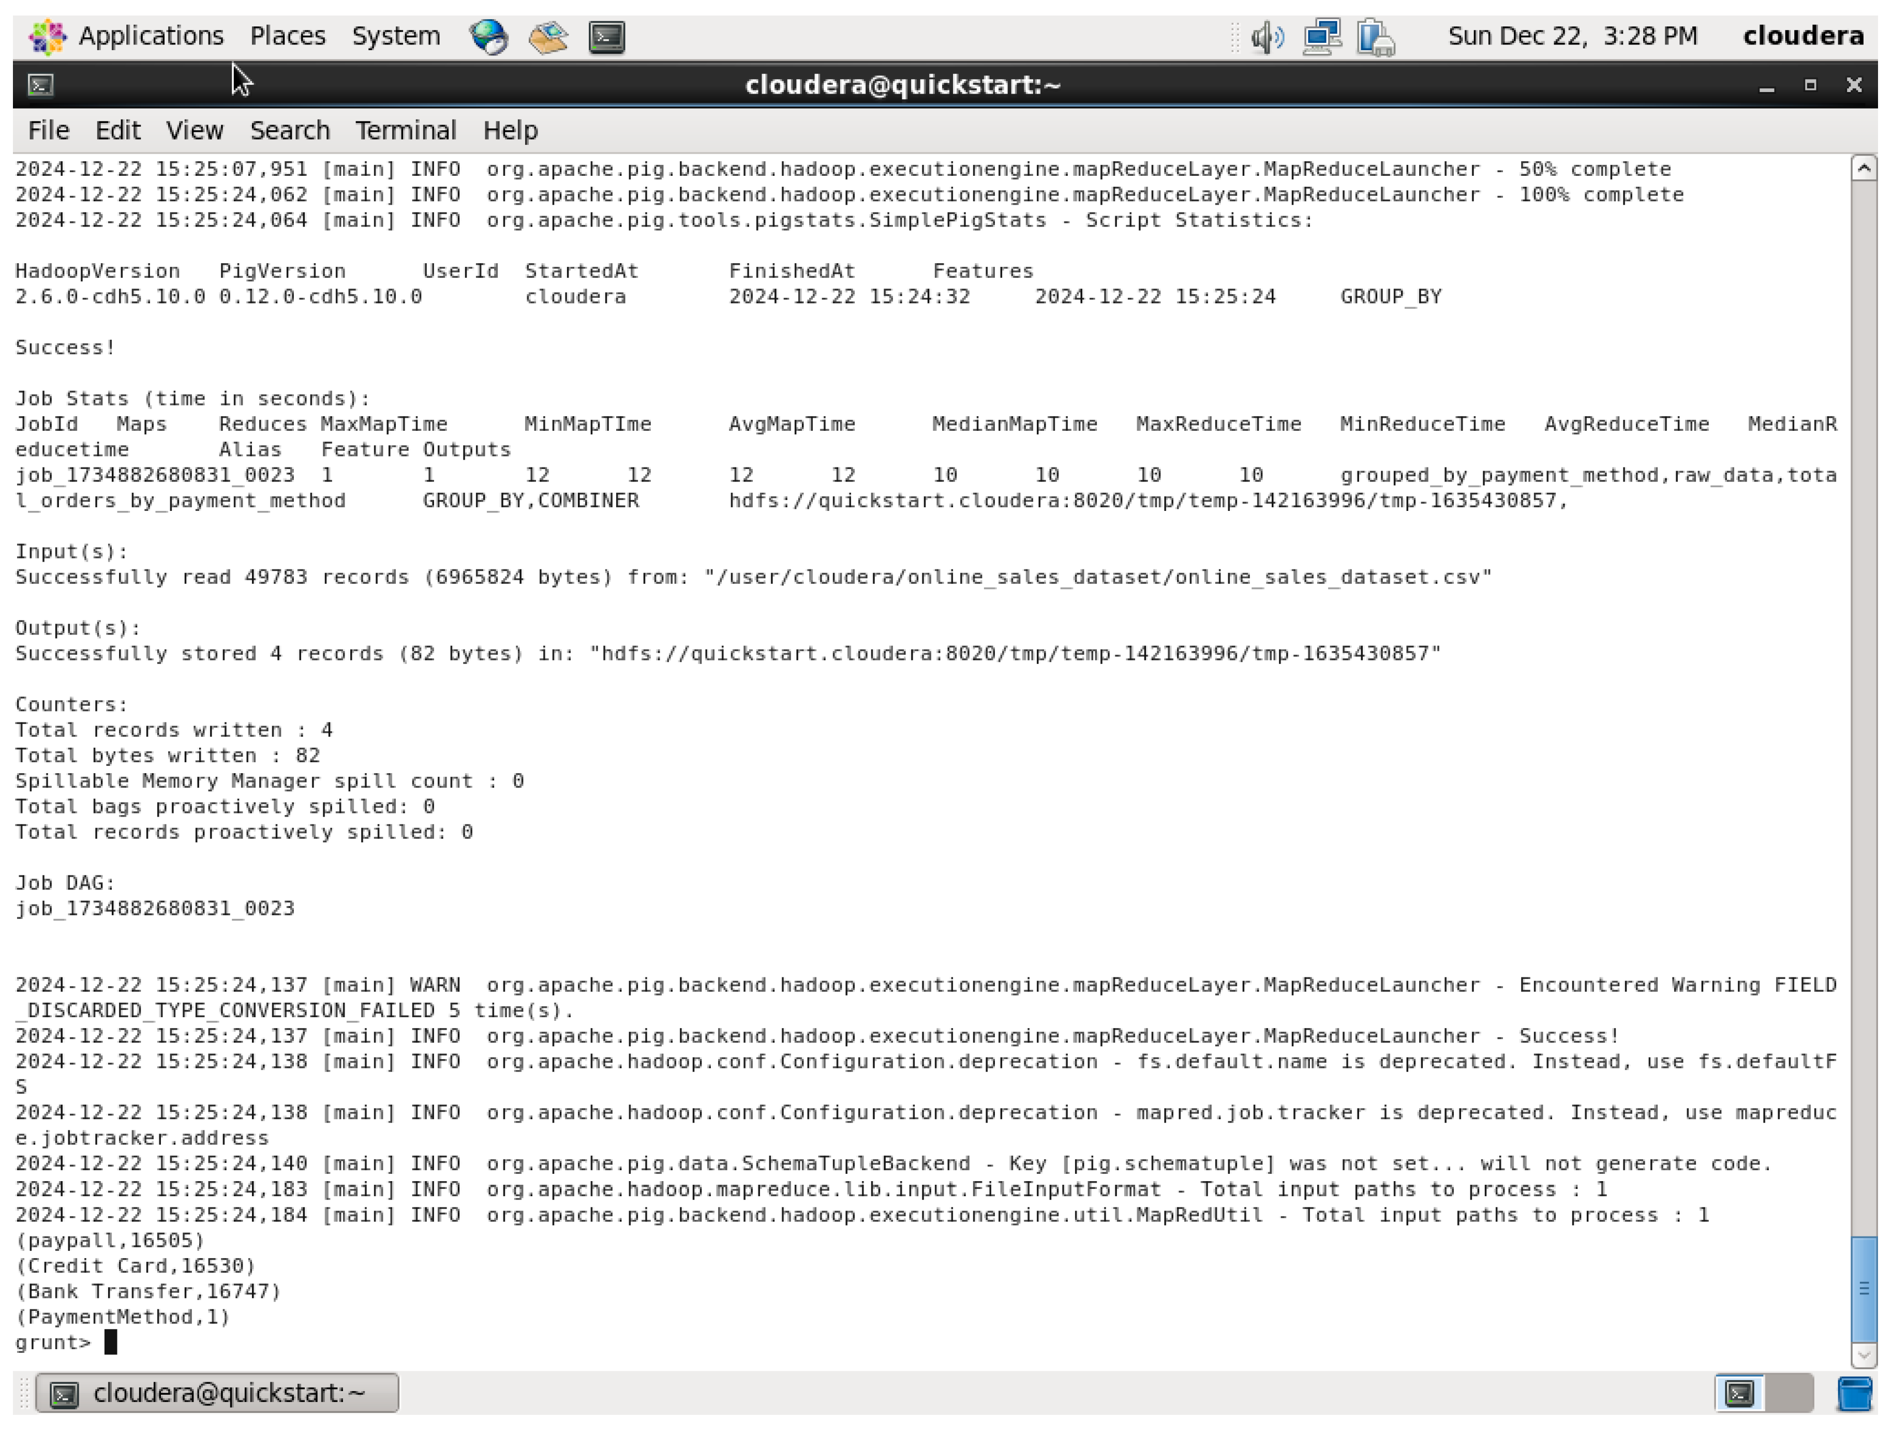Open the System menu
1892x1434 pixels.
point(395,36)
